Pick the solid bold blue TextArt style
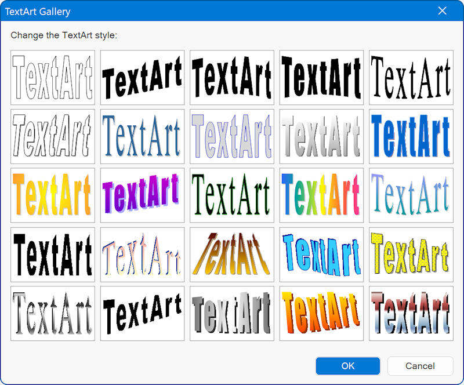464x385 pixels. pos(411,136)
